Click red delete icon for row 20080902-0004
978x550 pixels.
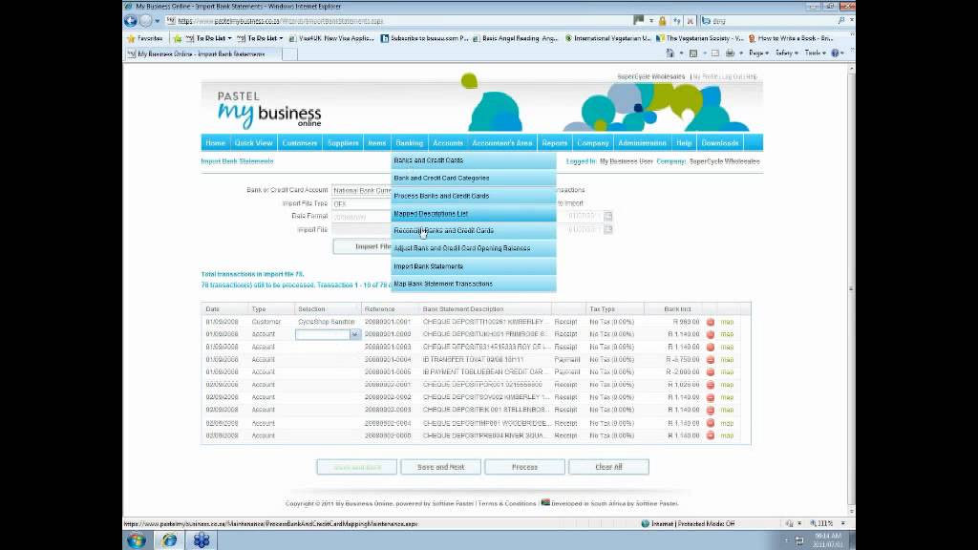point(710,423)
